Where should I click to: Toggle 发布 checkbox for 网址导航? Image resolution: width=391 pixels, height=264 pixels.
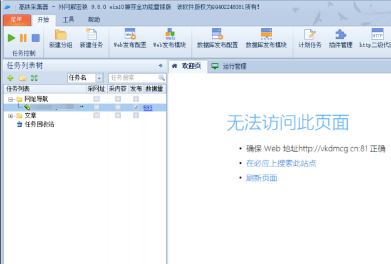(136, 99)
